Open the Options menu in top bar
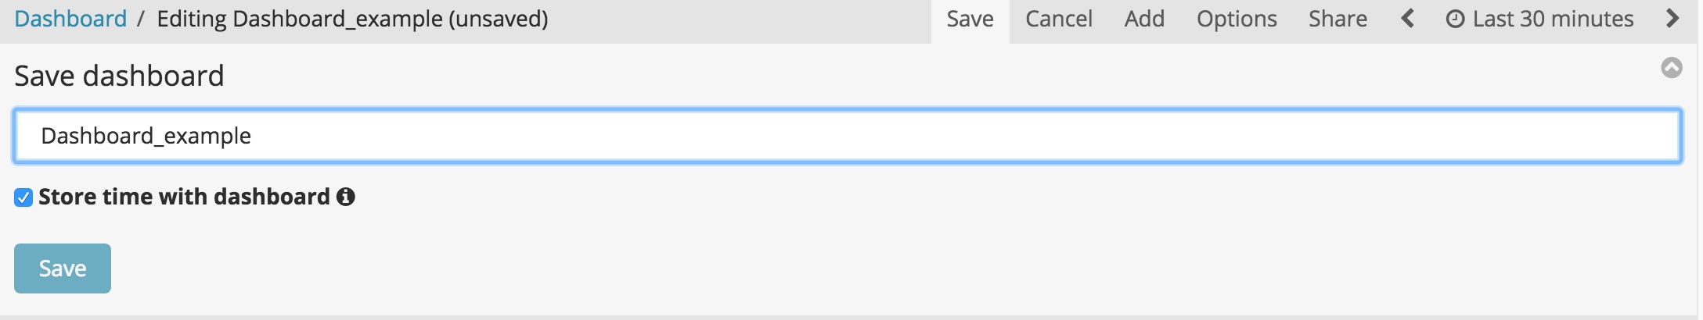The image size is (1703, 320). click(x=1237, y=19)
